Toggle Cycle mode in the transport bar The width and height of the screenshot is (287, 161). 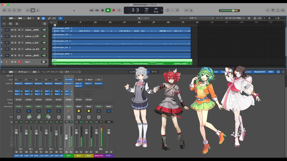tap(119, 10)
